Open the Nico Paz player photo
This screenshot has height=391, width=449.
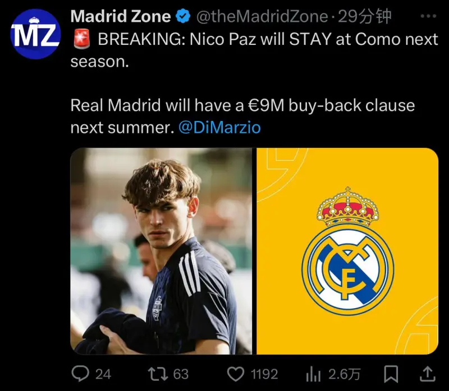[161, 251]
